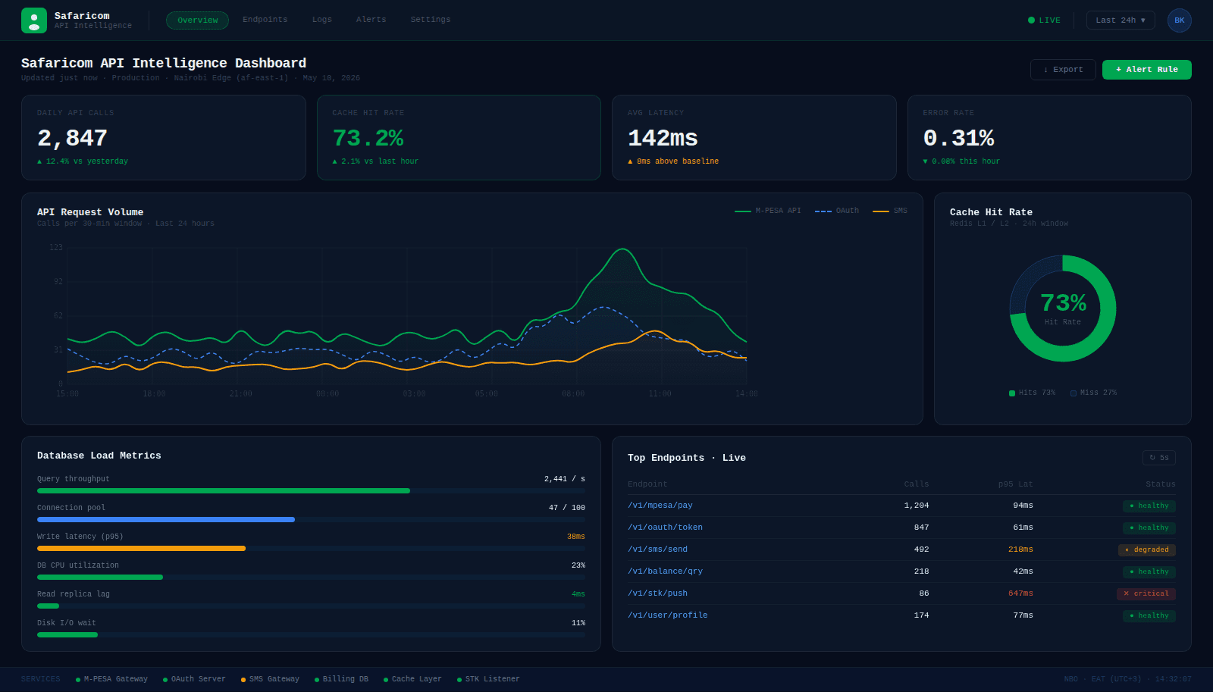Click the Avg Latency 142ms card
The width and height of the screenshot is (1213, 692).
(x=754, y=137)
